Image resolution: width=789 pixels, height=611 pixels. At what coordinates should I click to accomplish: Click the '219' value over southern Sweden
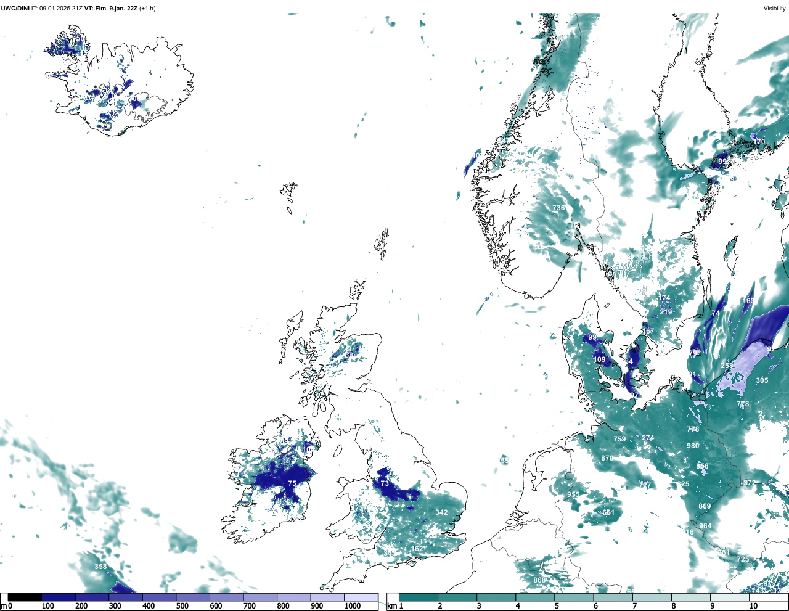pyautogui.click(x=666, y=312)
